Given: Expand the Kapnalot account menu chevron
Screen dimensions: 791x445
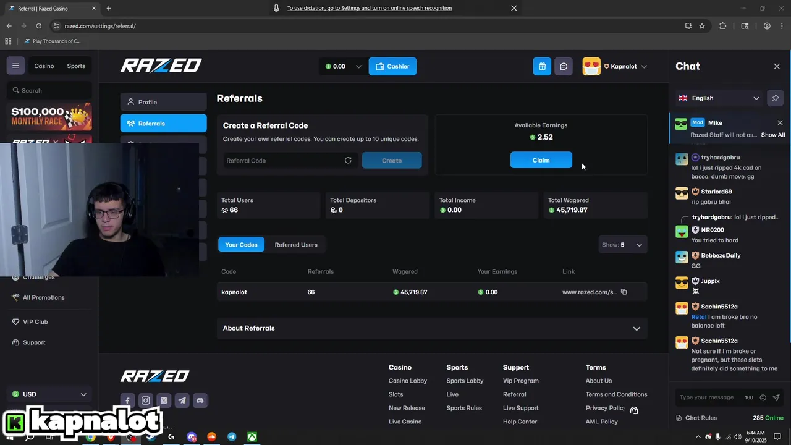Looking at the screenshot, I should point(644,66).
